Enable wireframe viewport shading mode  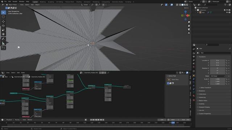pyautogui.click(x=180, y=5)
